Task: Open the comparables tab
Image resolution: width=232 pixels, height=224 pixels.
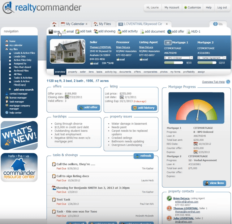Action: [150, 72]
